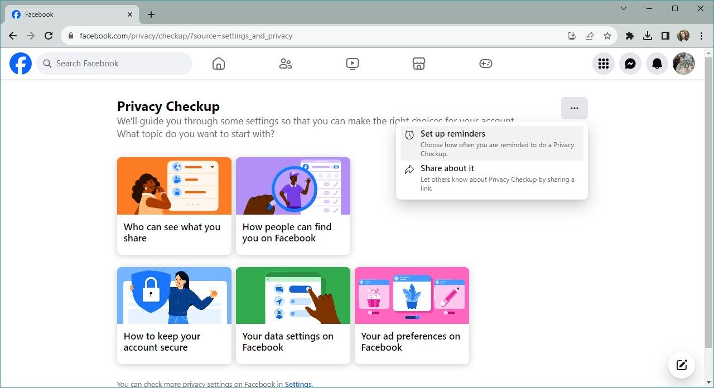Open Messenger from the top bar
Image resolution: width=714 pixels, height=388 pixels.
630,63
